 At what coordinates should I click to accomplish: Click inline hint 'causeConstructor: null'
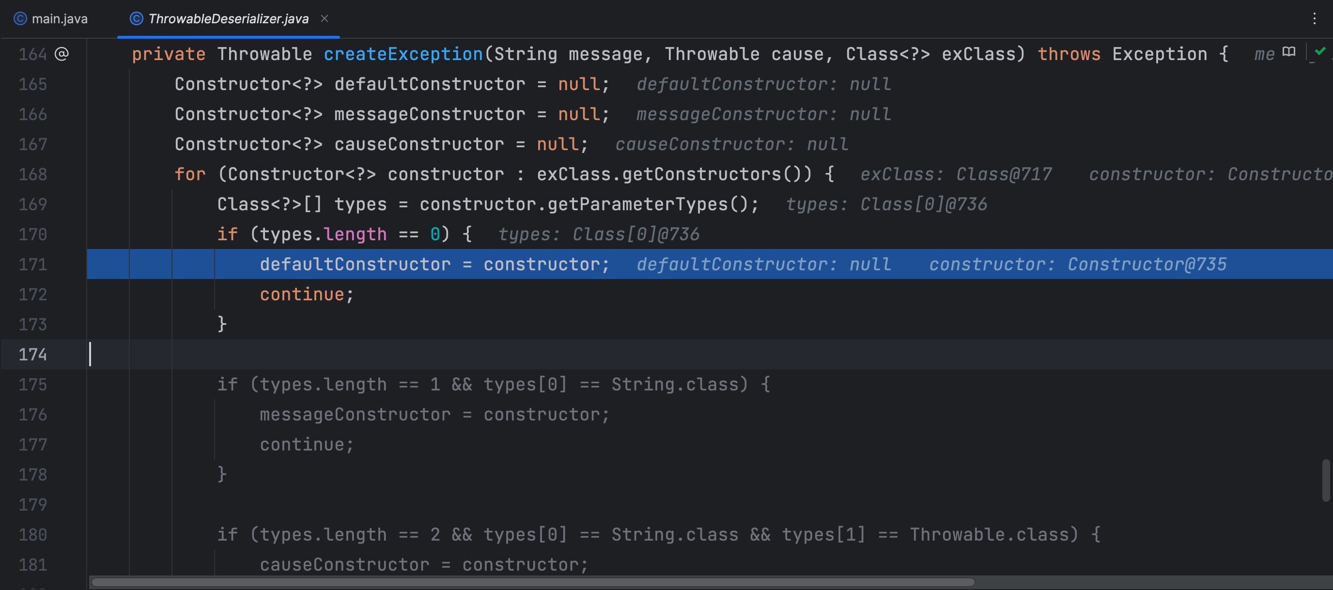point(732,144)
